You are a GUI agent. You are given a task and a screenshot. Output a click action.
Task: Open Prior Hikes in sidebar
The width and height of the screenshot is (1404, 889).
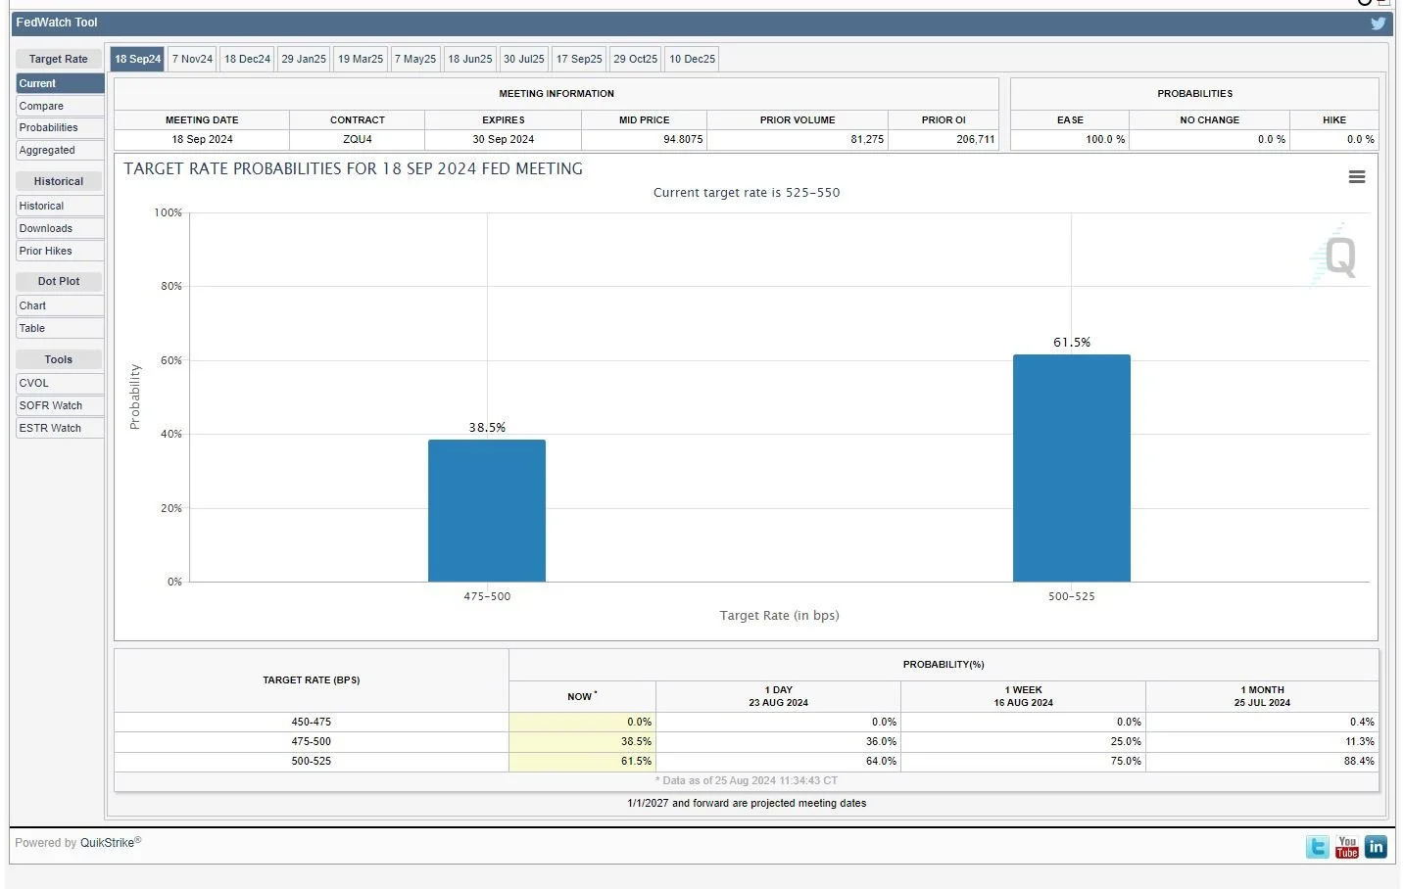pyautogui.click(x=60, y=251)
